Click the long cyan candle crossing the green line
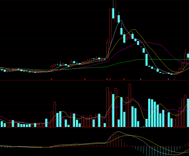The width and height of the screenshot is (189, 156). 147,59
